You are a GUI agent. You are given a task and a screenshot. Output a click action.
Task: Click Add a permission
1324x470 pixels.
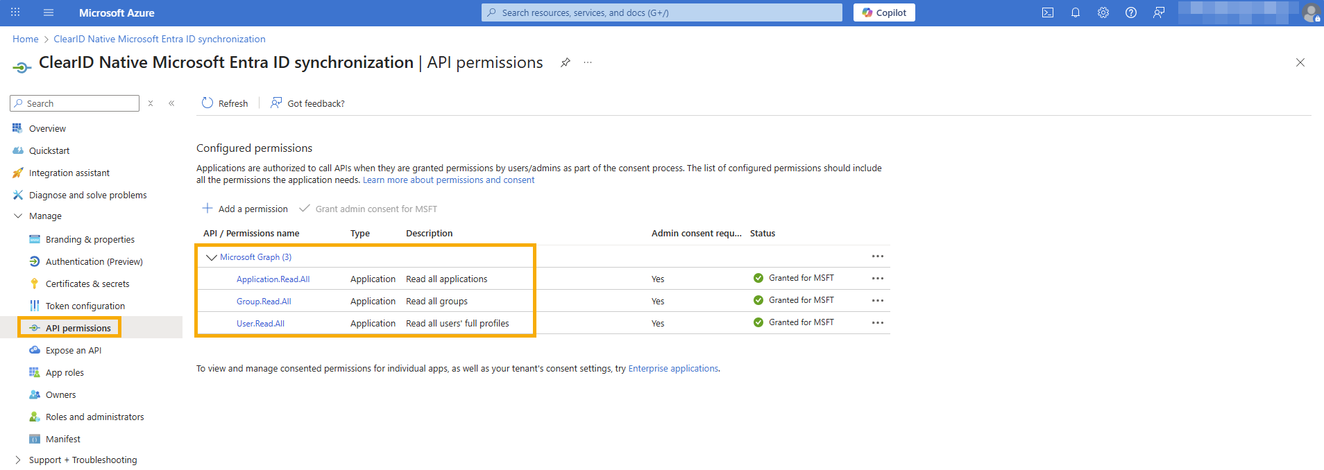[x=245, y=209]
